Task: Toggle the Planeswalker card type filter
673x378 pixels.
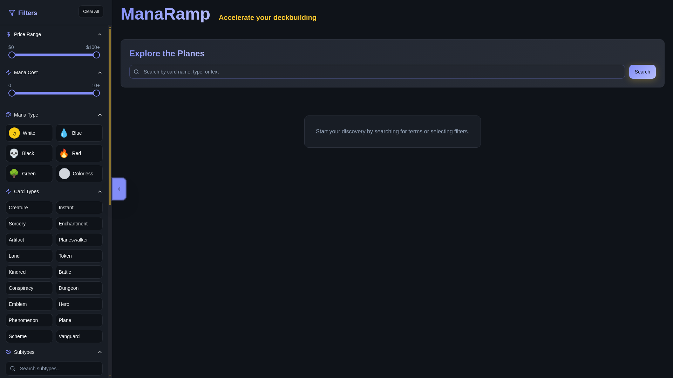Action: click(x=79, y=240)
